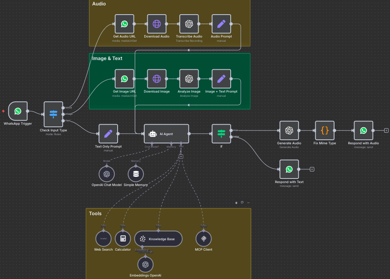
Task: Open the Download Image HTTP node
Action: (156, 79)
